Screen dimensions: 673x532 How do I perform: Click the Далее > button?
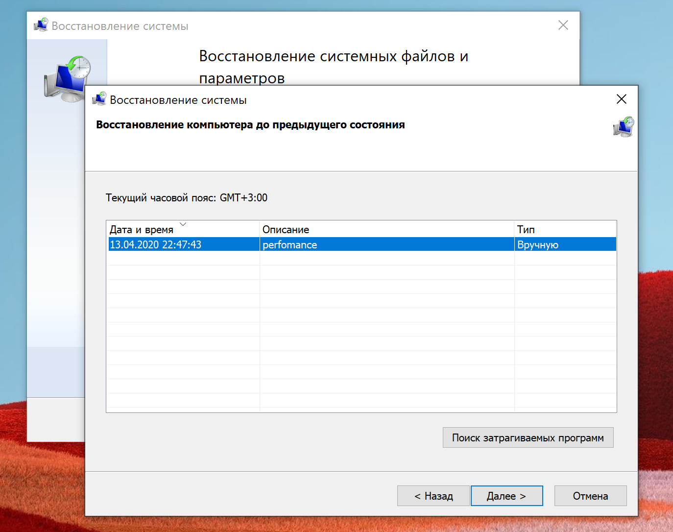(506, 496)
